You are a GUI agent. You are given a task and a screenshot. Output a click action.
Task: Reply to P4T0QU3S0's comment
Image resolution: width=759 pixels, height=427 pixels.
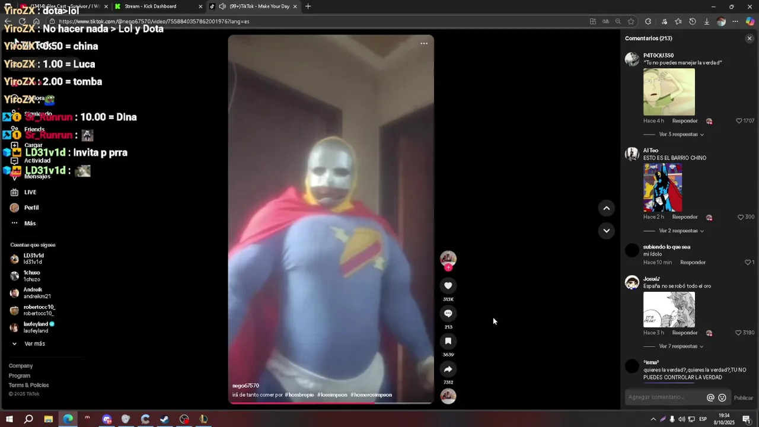tap(685, 121)
